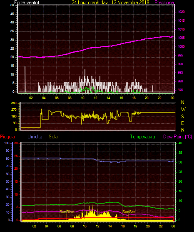The image size is (194, 232).
Task: Click the Temperatura legend label
Action: [x=143, y=137]
